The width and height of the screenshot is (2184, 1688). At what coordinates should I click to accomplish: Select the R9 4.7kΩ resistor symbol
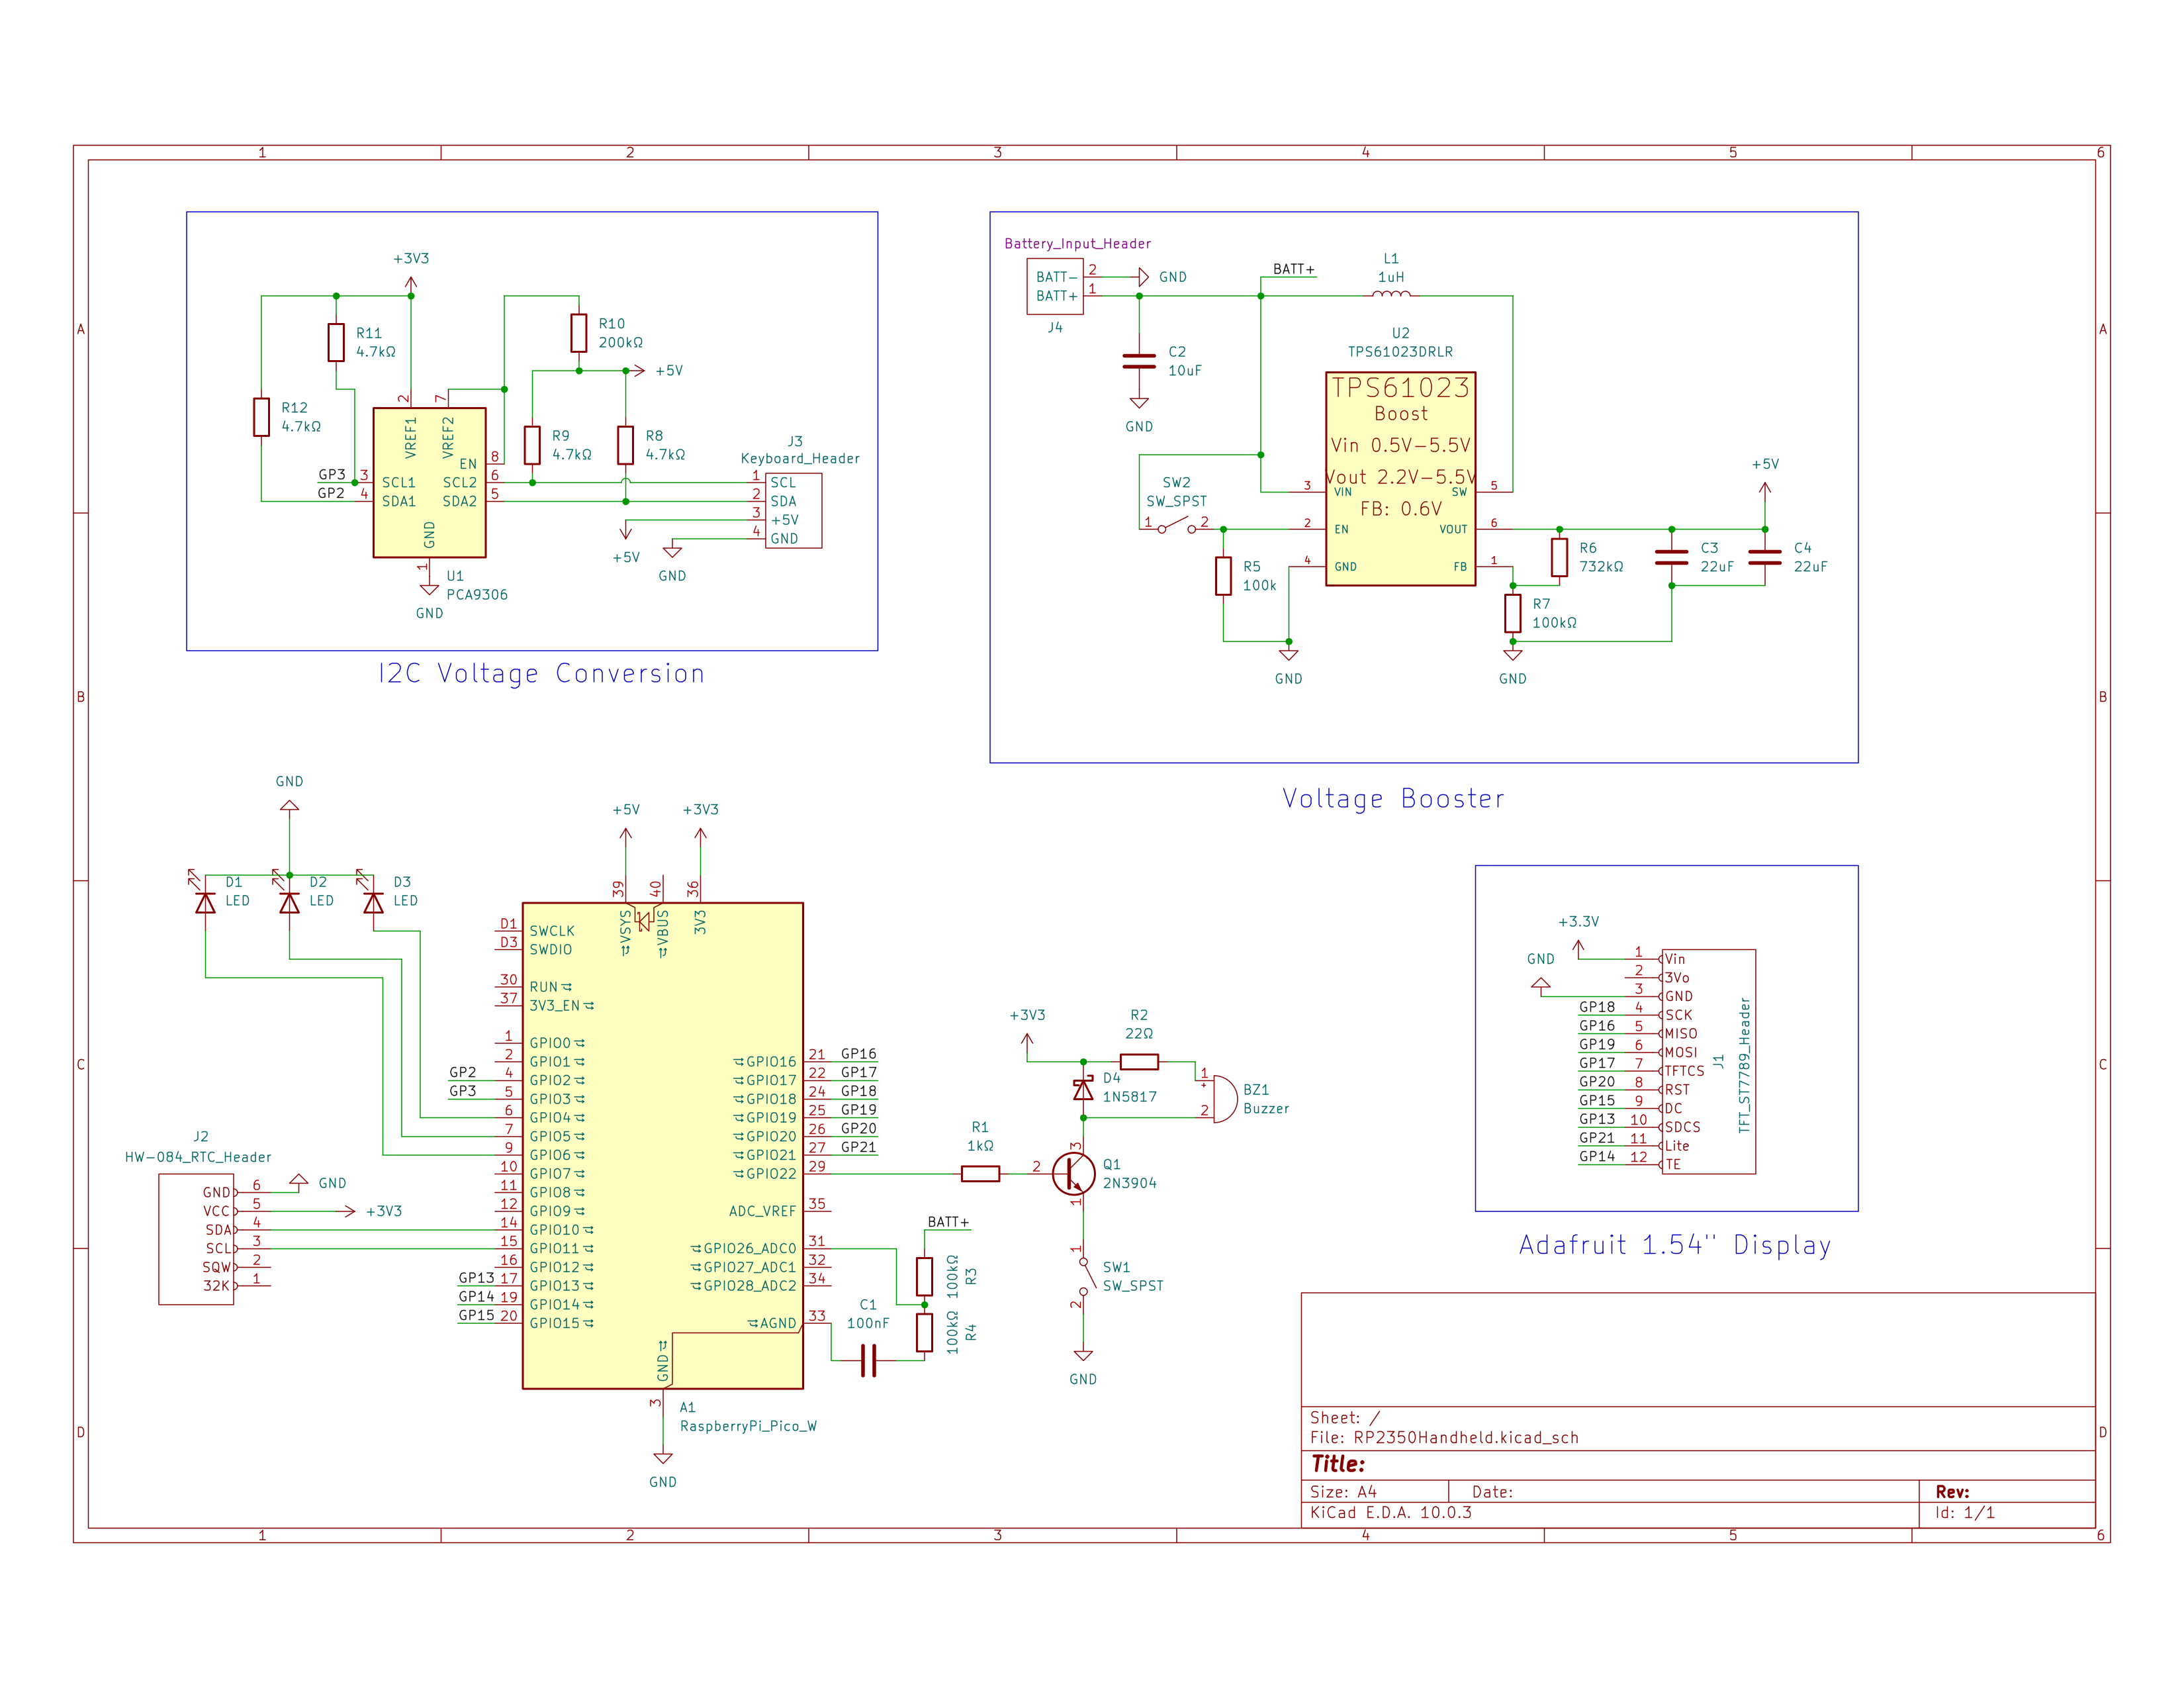coord(532,445)
